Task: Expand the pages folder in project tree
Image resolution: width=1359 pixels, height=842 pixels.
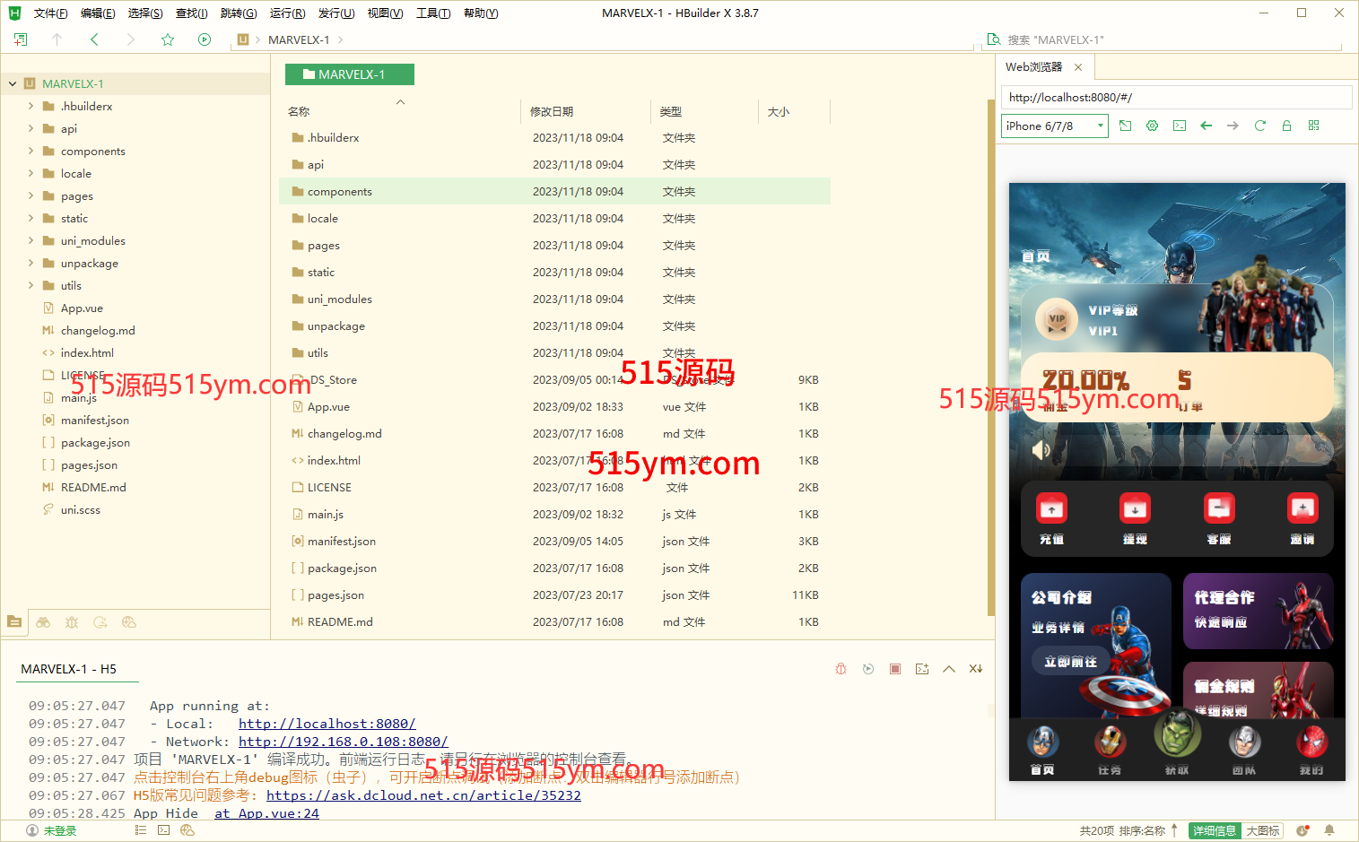Action: point(30,195)
